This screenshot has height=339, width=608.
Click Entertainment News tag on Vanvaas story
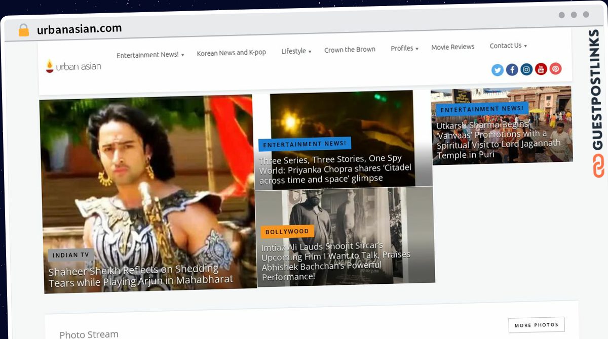tap(482, 109)
